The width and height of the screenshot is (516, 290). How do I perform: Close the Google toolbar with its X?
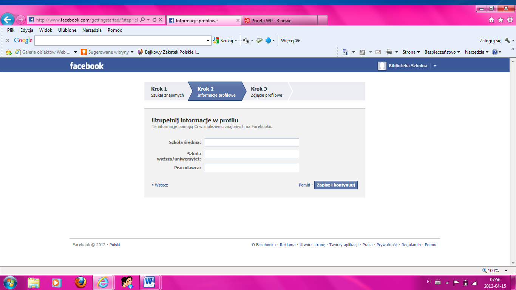click(7, 40)
